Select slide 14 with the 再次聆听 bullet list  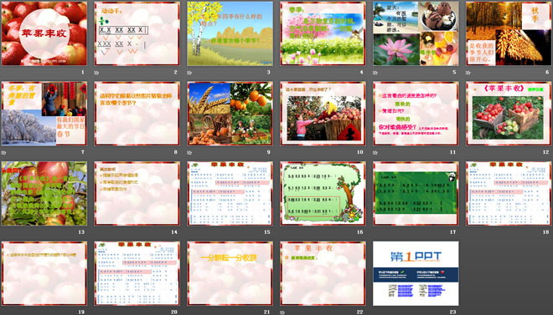click(137, 193)
